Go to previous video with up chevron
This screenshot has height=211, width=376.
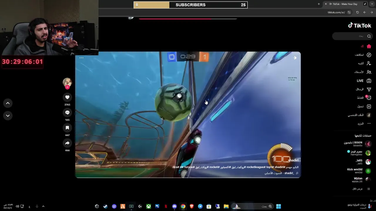point(8,103)
